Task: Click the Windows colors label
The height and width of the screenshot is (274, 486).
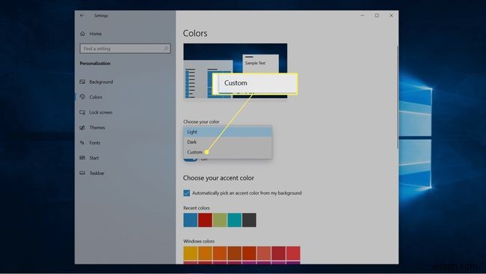Action: tap(199, 241)
